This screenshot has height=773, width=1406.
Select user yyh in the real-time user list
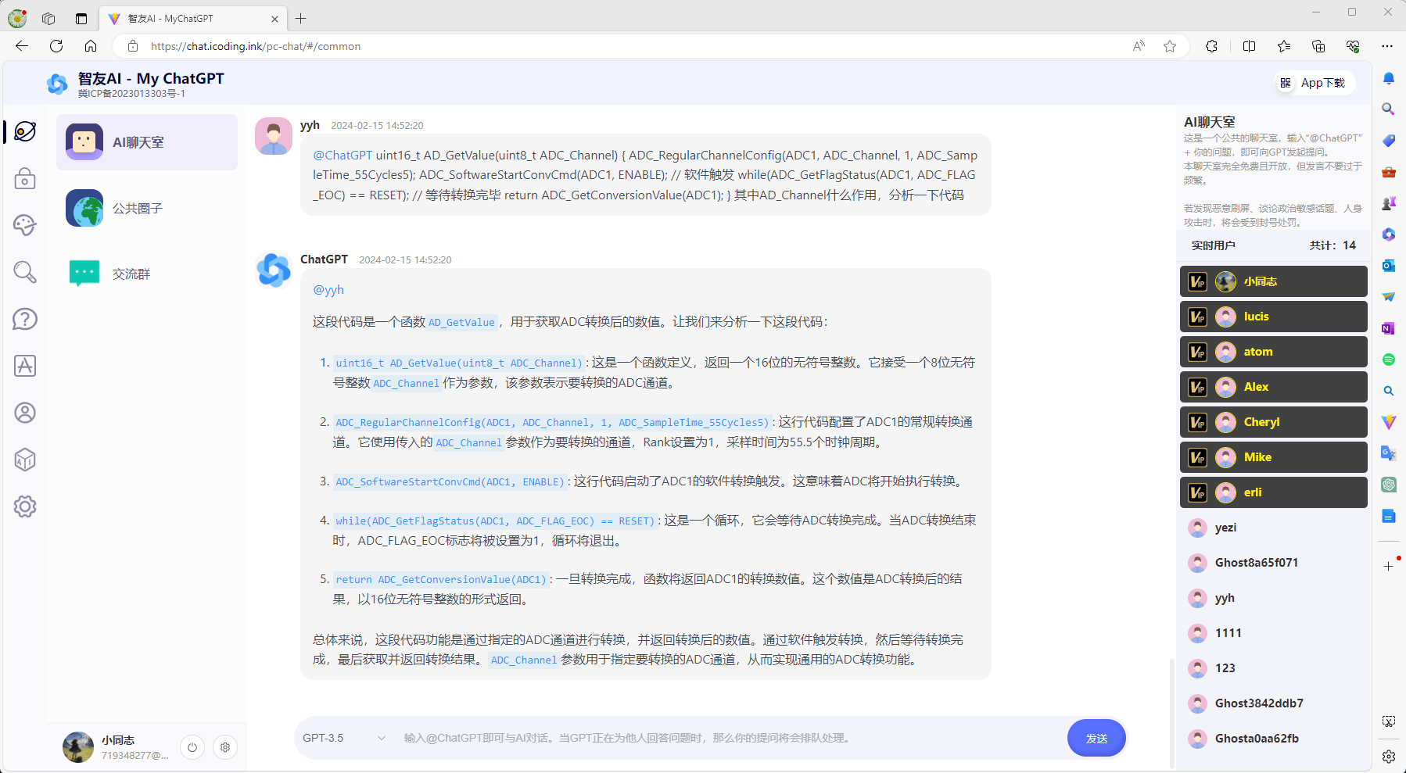(1273, 598)
